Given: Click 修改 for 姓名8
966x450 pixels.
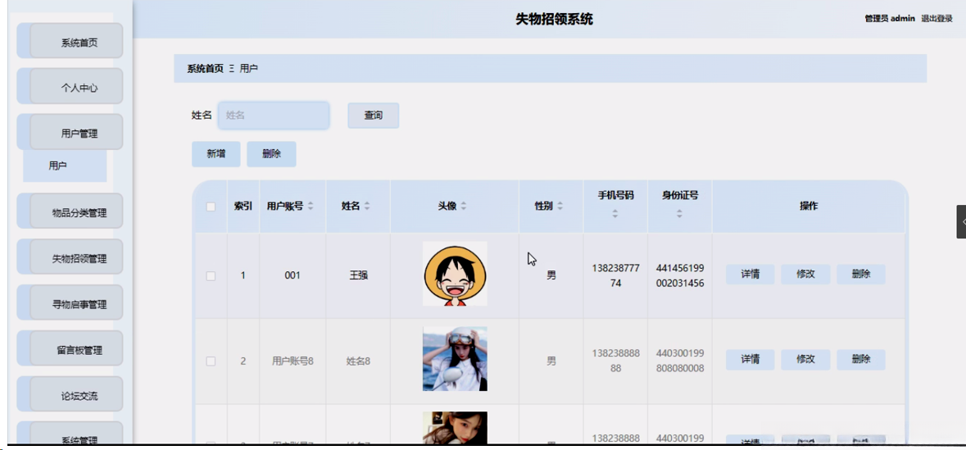Looking at the screenshot, I should [806, 359].
